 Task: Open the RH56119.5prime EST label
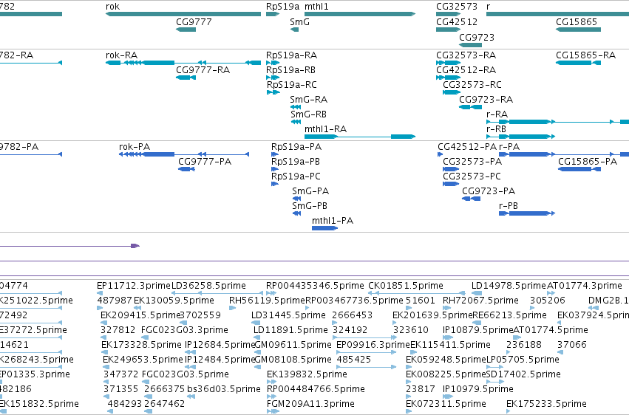267,301
